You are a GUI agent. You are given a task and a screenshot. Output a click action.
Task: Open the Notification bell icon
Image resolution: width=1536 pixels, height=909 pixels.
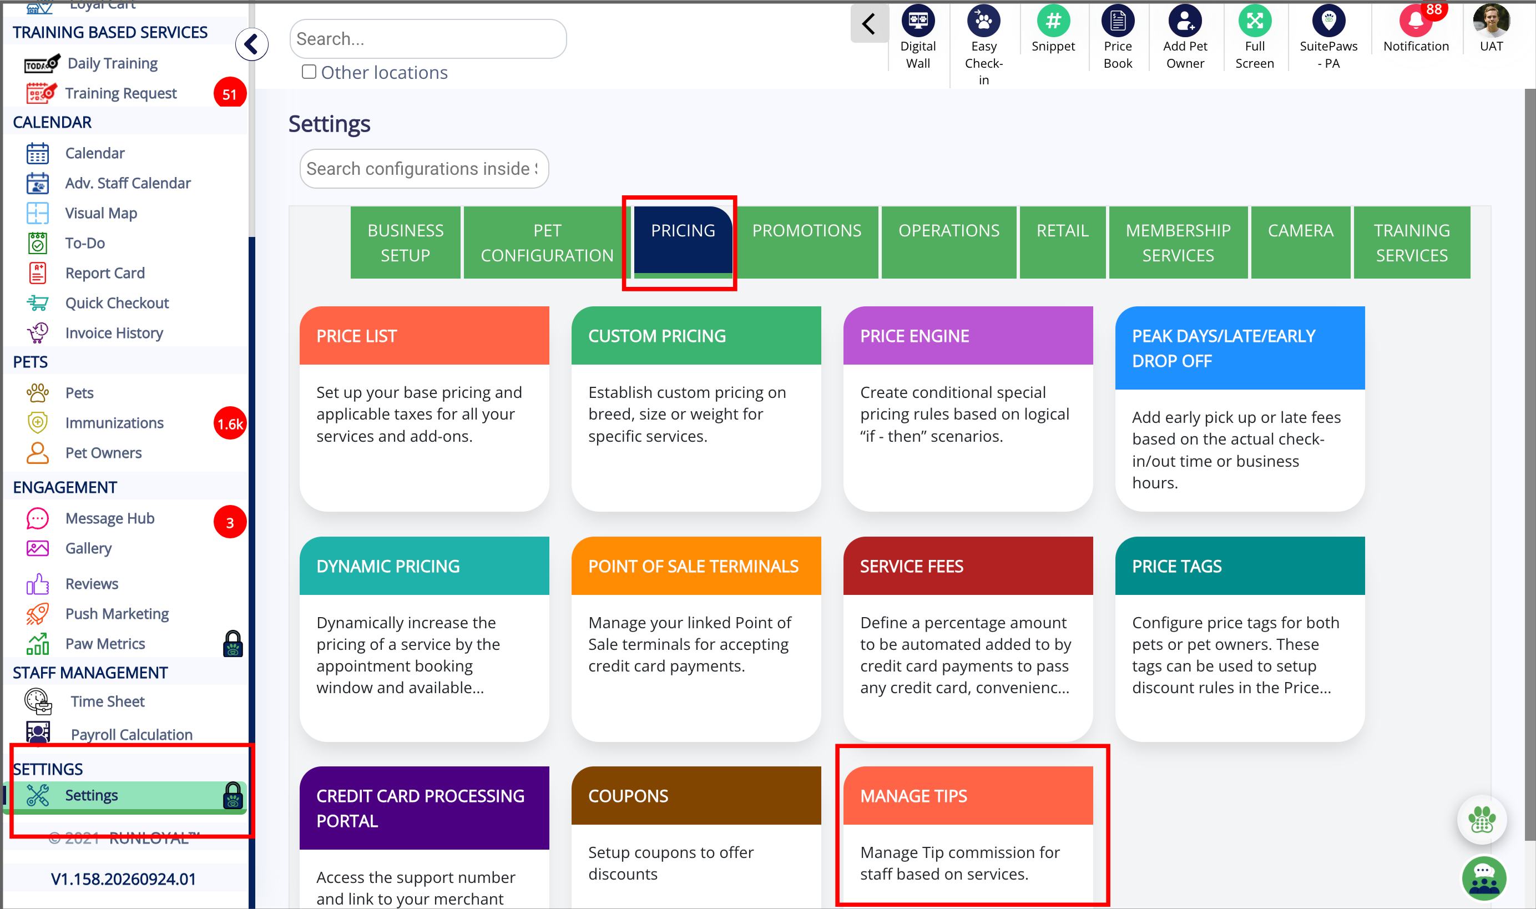click(x=1416, y=22)
